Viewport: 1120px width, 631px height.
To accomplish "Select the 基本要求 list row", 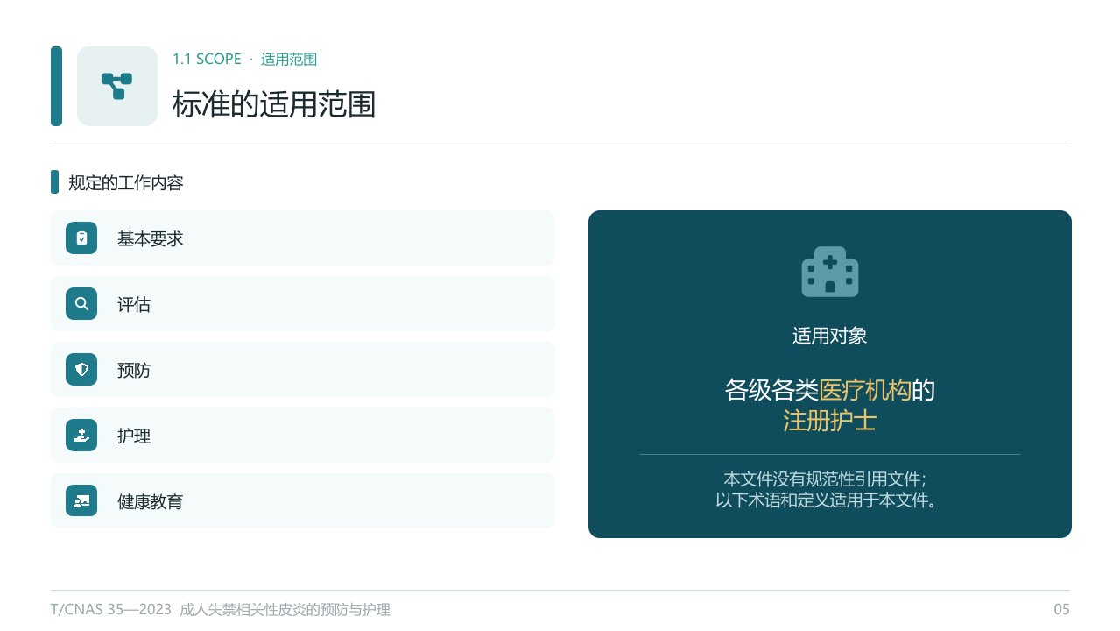I will point(303,238).
